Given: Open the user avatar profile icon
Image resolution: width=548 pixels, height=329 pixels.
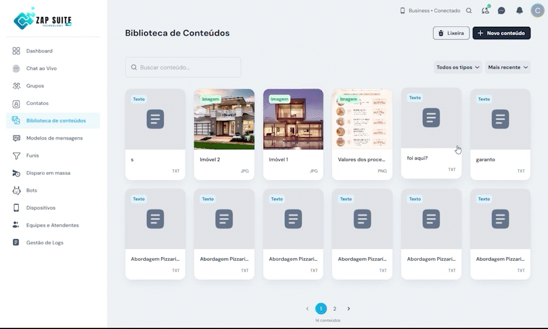Looking at the screenshot, I should [x=537, y=10].
